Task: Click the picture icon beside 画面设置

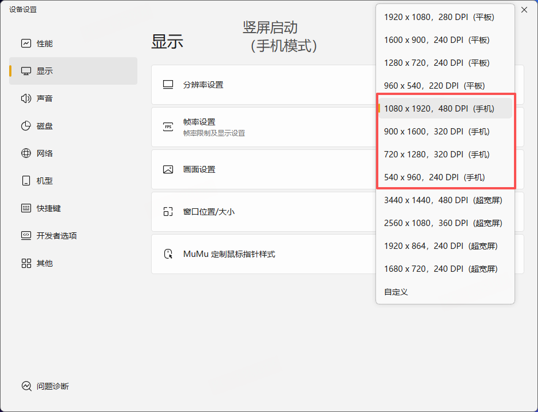Action: pos(168,169)
